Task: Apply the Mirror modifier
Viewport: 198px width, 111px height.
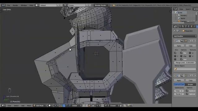Action: coord(179,46)
